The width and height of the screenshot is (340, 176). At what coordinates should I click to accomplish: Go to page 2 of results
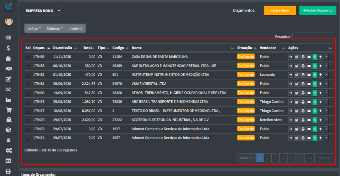(267, 158)
